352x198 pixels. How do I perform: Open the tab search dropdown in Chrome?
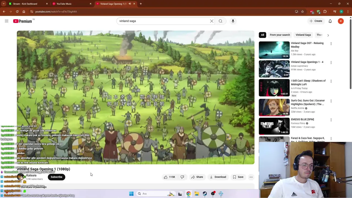(4, 4)
